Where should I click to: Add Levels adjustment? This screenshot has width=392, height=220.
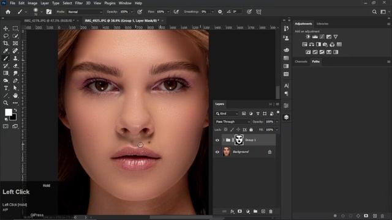tap(315, 37)
